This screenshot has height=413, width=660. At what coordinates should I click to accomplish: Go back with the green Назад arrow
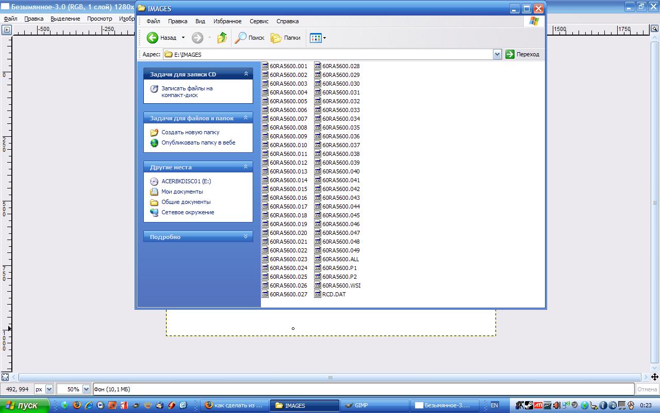pos(161,38)
